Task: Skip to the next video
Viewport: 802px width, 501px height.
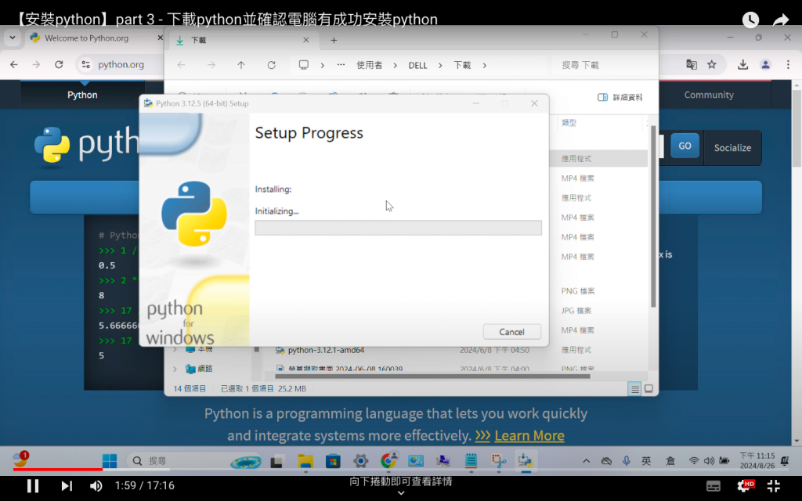Action: tap(67, 485)
